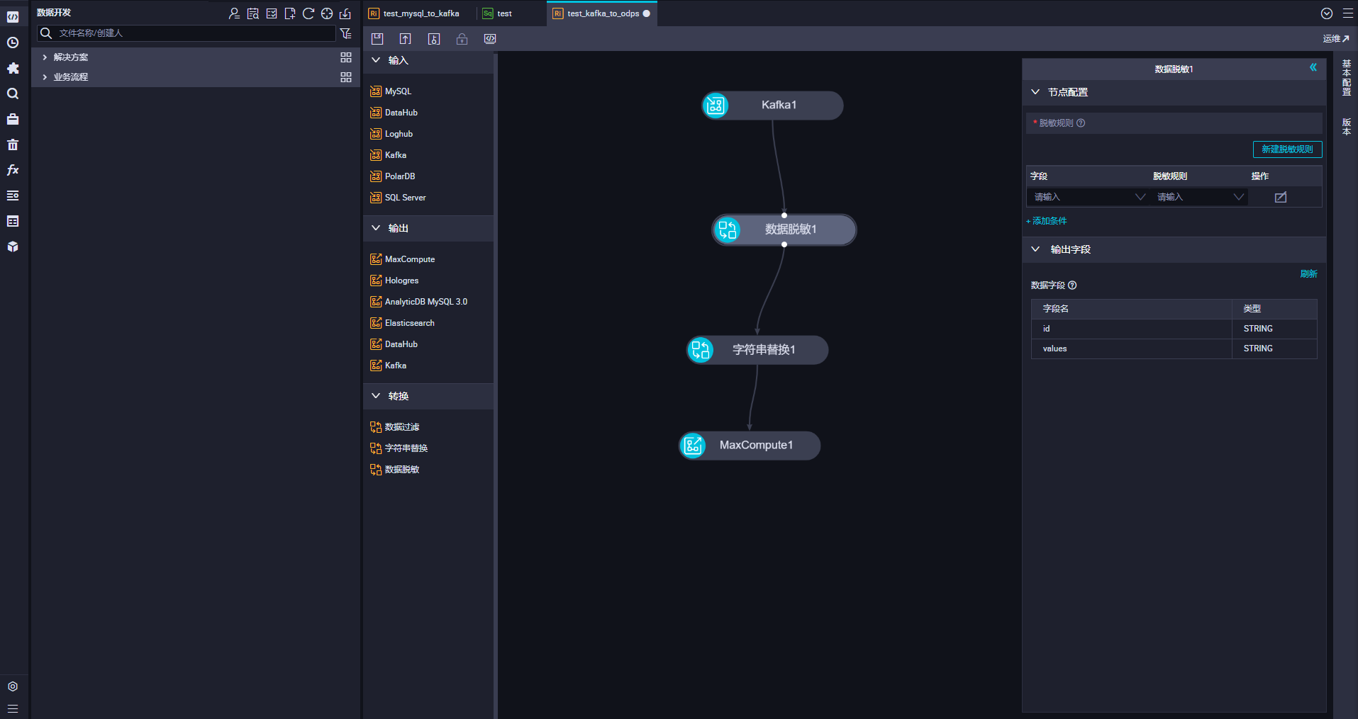This screenshot has height=719, width=1358.
Task: Collapse the right panel with double-chevron icon
Action: [x=1313, y=68]
